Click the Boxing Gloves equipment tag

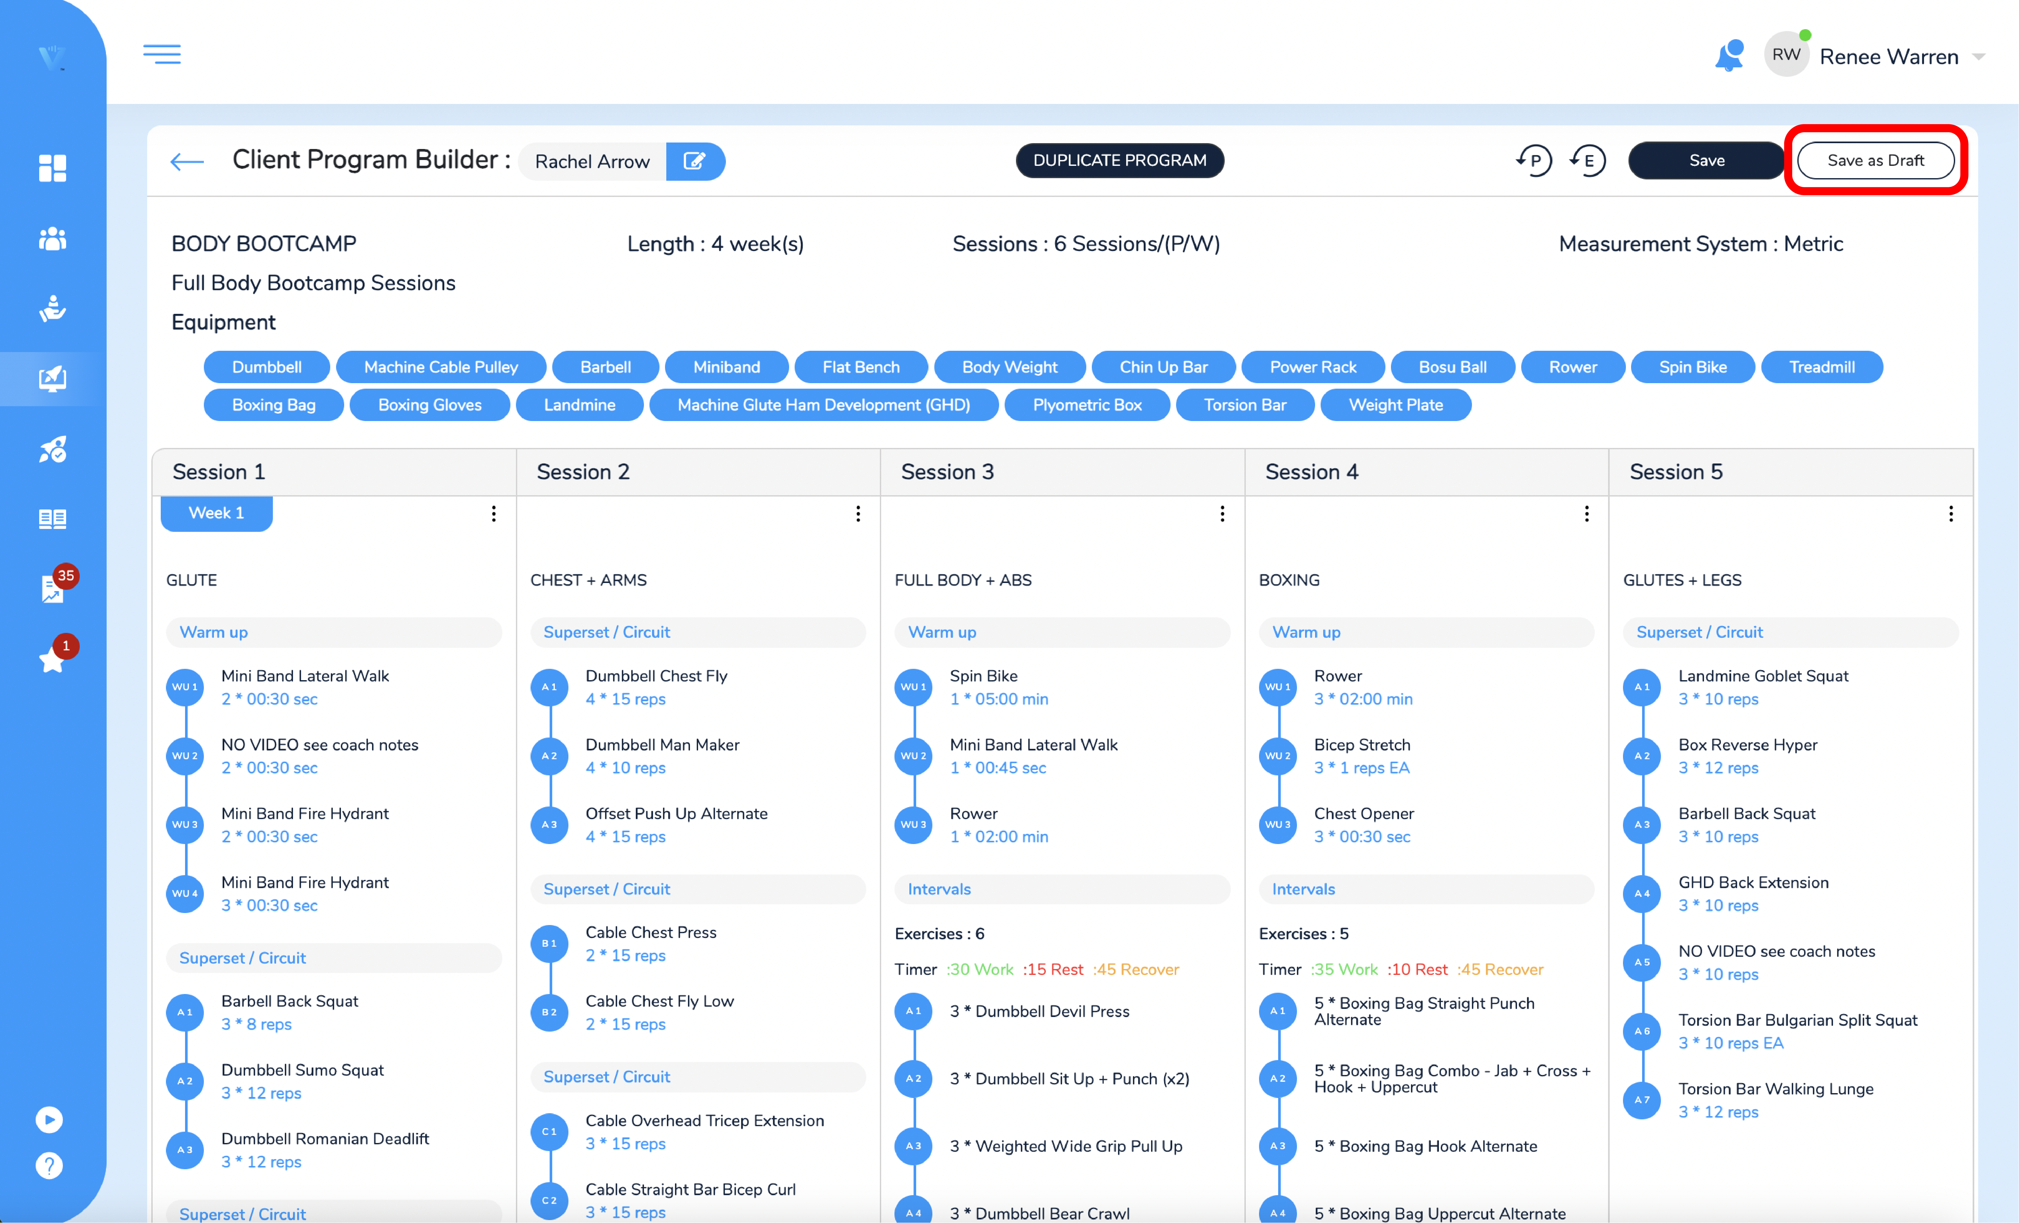tap(429, 405)
